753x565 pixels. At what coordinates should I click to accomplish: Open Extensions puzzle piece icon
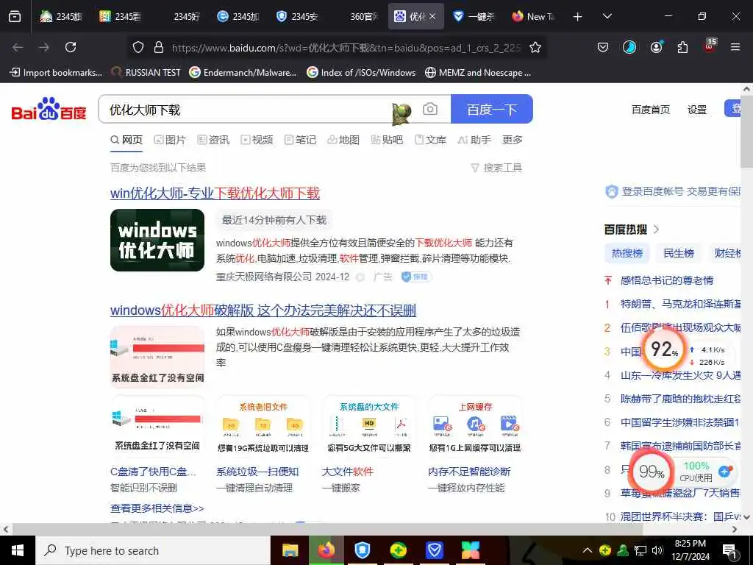pyautogui.click(x=682, y=47)
